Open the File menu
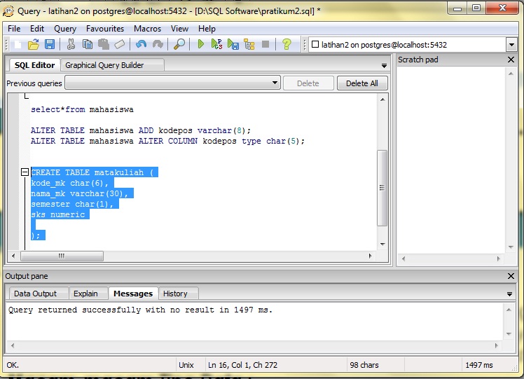This screenshot has width=524, height=379. 14,29
